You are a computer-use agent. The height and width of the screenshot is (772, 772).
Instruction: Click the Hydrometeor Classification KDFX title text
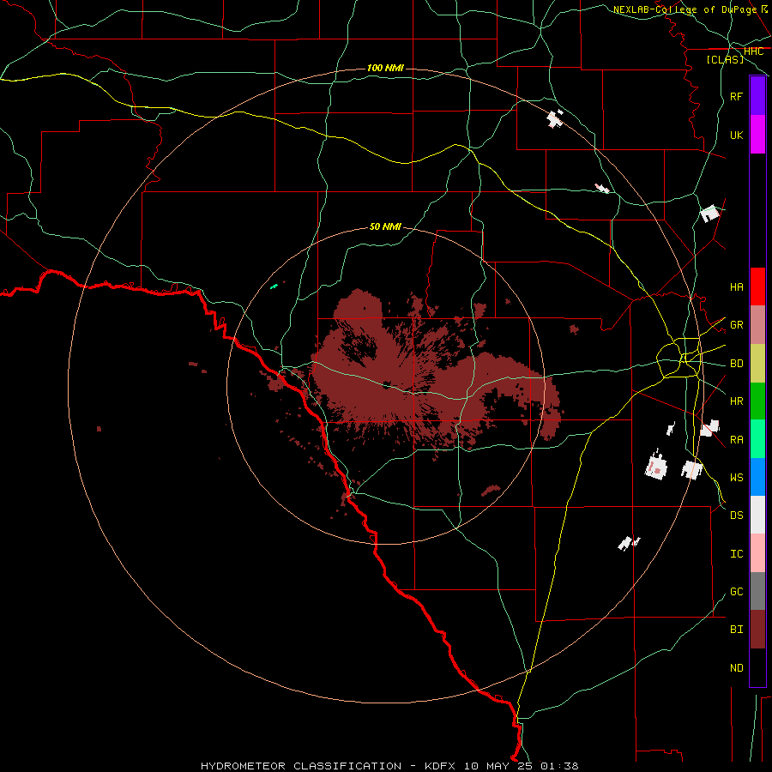(x=389, y=766)
